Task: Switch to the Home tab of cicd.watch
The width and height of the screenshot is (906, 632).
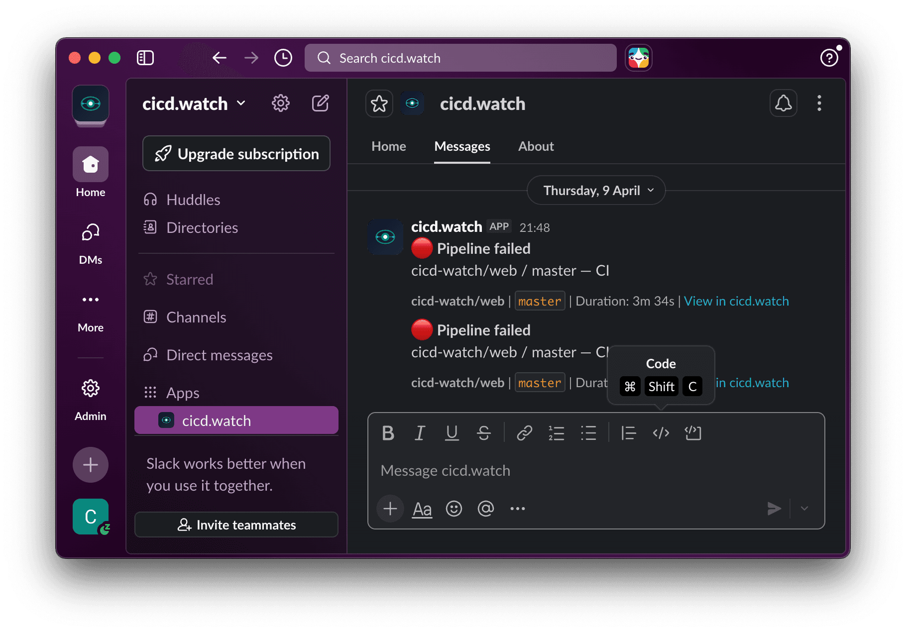Action: coord(388,146)
